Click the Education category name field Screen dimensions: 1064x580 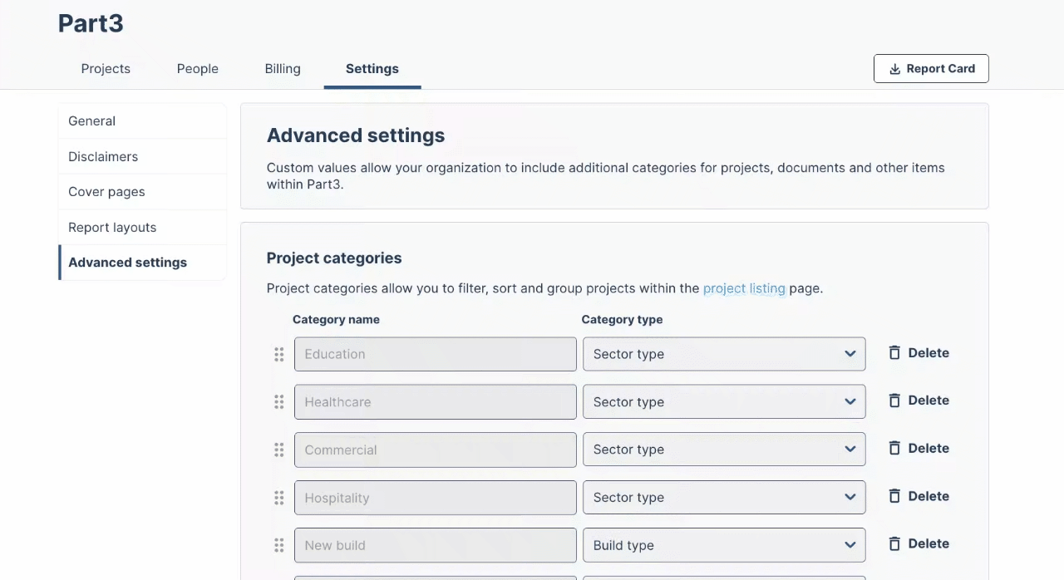pyautogui.click(x=435, y=354)
